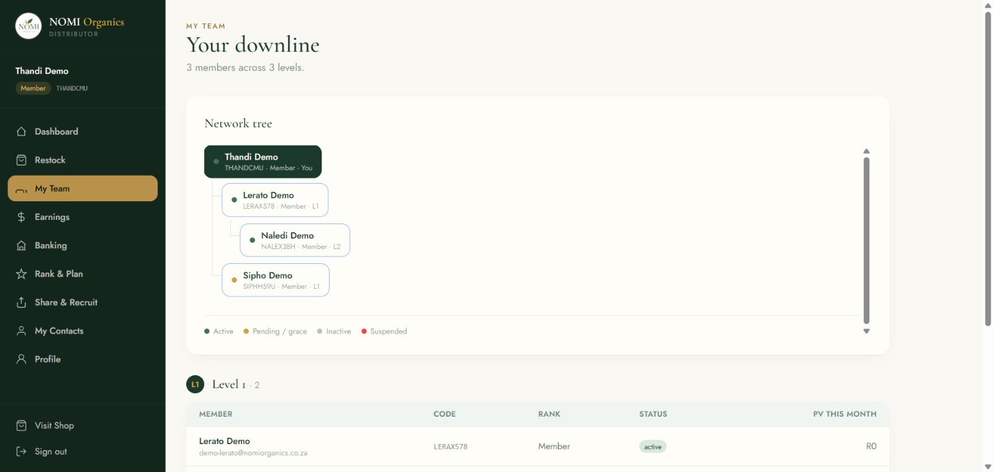The height and width of the screenshot is (472, 993).
Task: Click the active status badge for Lerato
Action: (x=653, y=447)
